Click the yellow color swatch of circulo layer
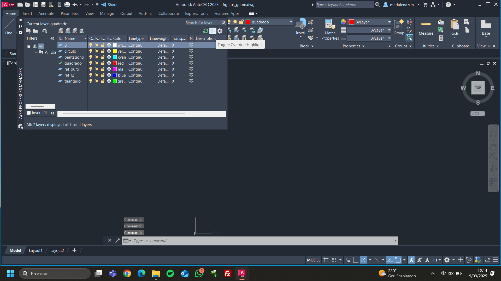The image size is (501, 281). click(115, 51)
